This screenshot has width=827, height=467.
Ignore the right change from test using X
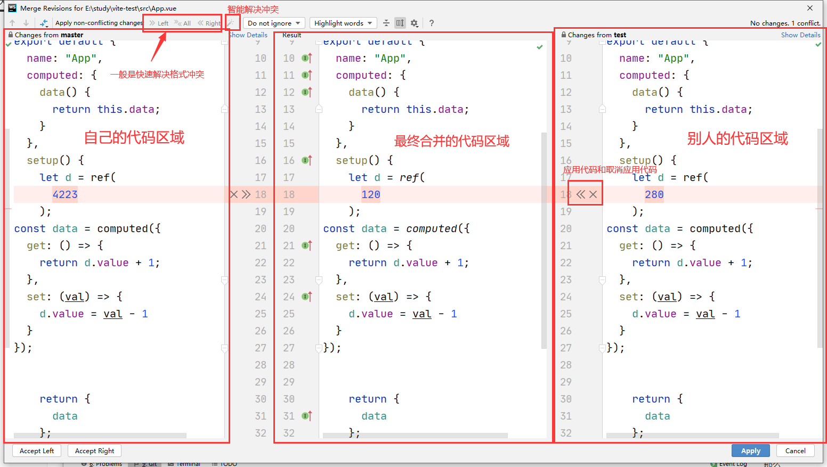[593, 194]
